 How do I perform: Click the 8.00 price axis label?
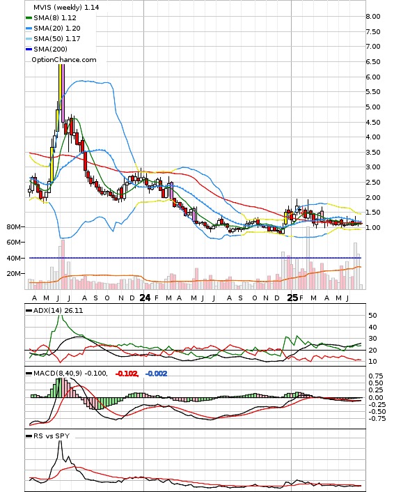pyautogui.click(x=373, y=16)
